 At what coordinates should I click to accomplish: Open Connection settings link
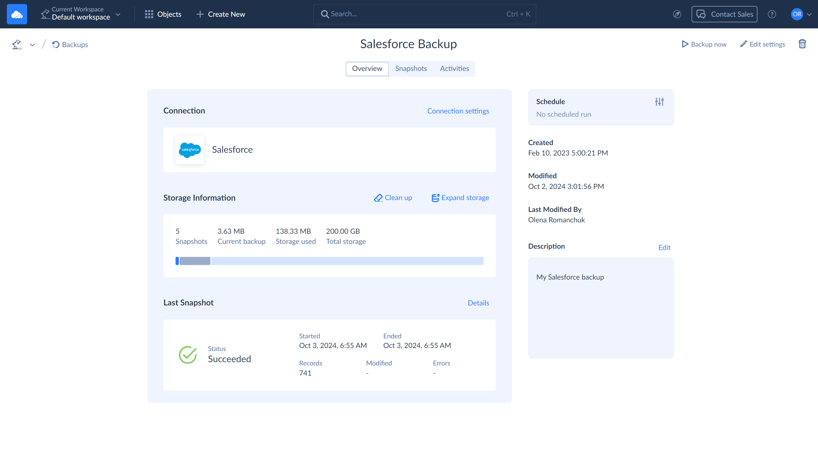pyautogui.click(x=458, y=111)
